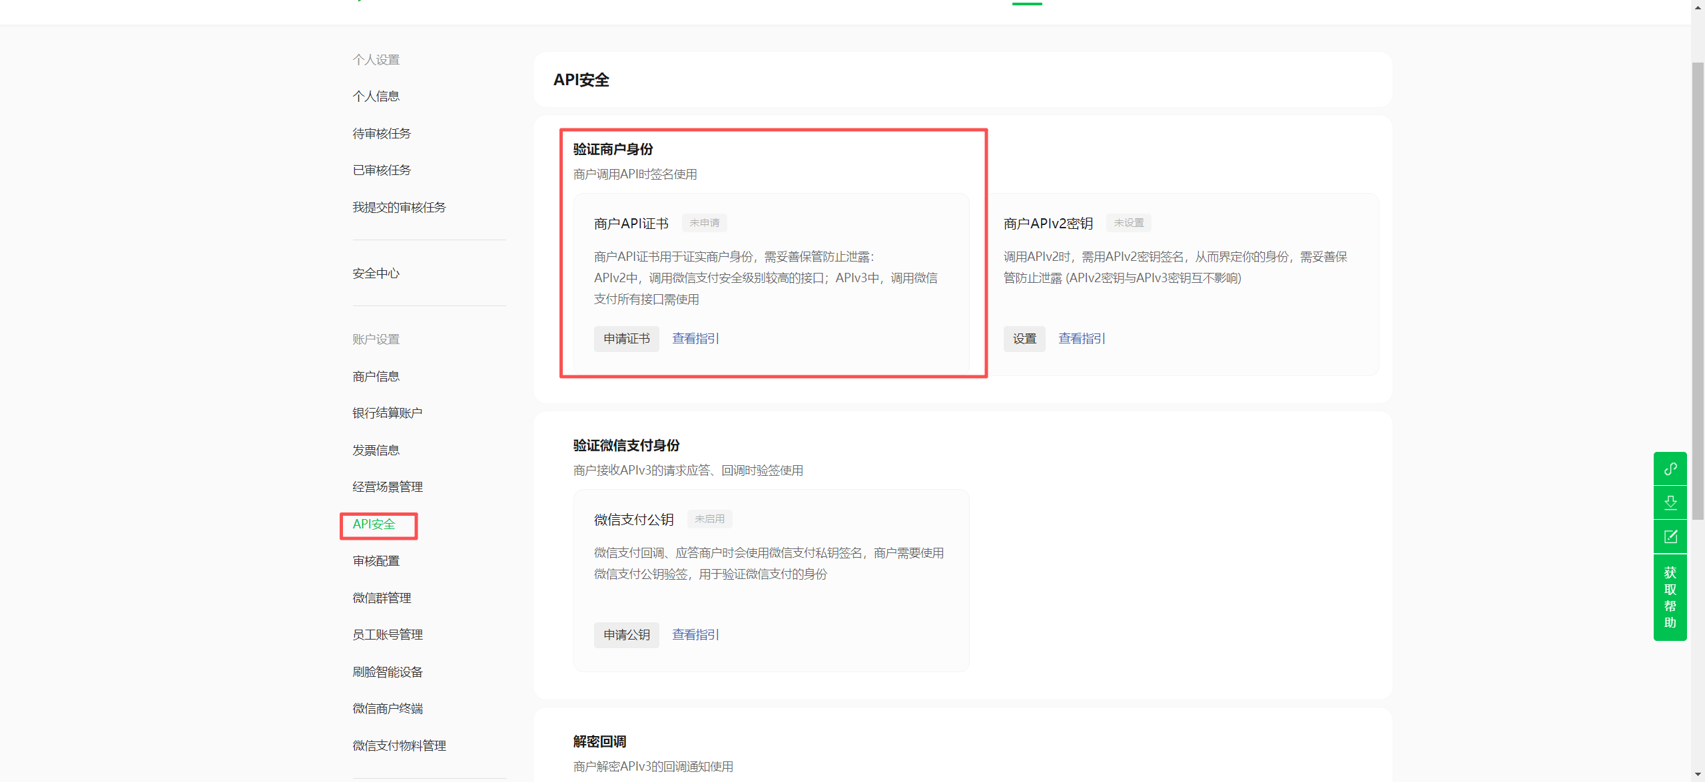The height and width of the screenshot is (782, 1705).
Task: Open 银行结算账户 in sidebar
Action: coord(388,413)
